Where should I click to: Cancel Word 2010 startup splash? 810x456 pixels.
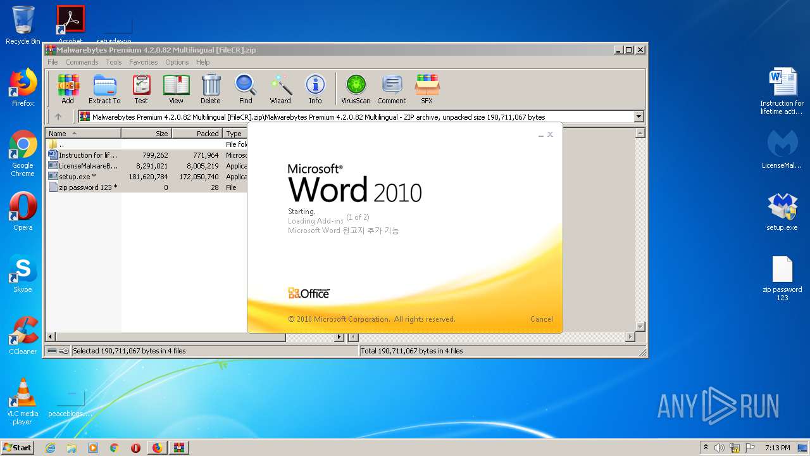click(x=541, y=319)
